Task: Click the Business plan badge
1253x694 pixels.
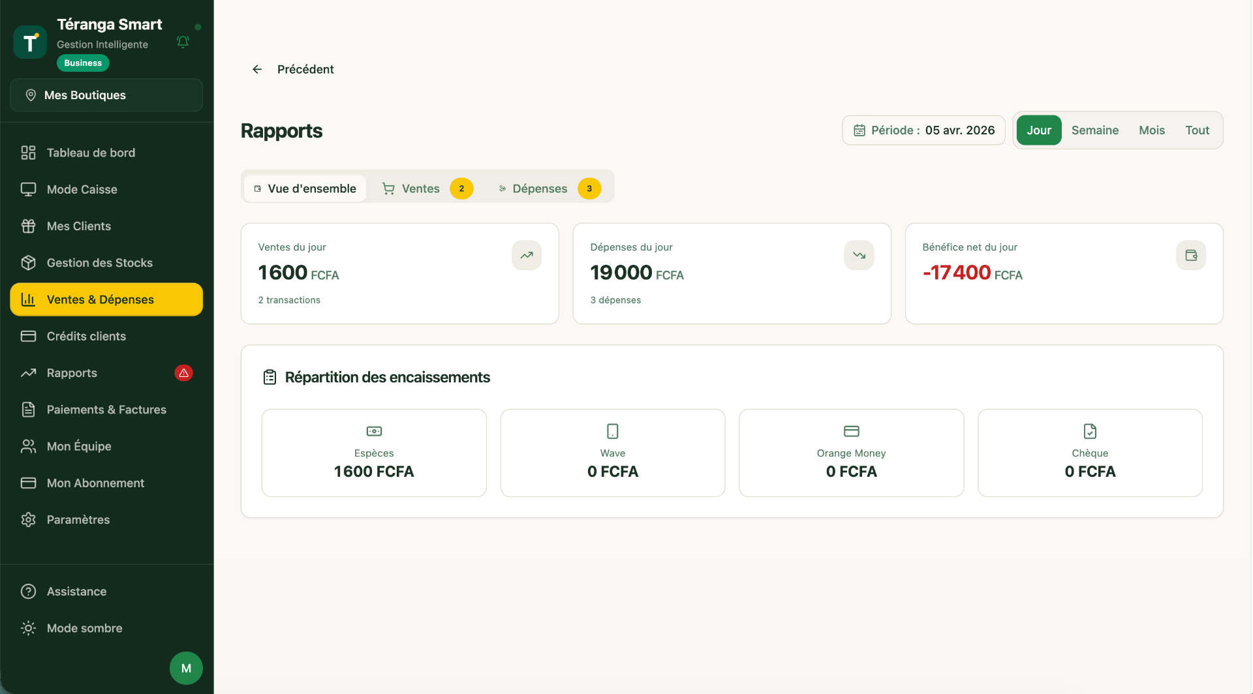Action: click(83, 63)
